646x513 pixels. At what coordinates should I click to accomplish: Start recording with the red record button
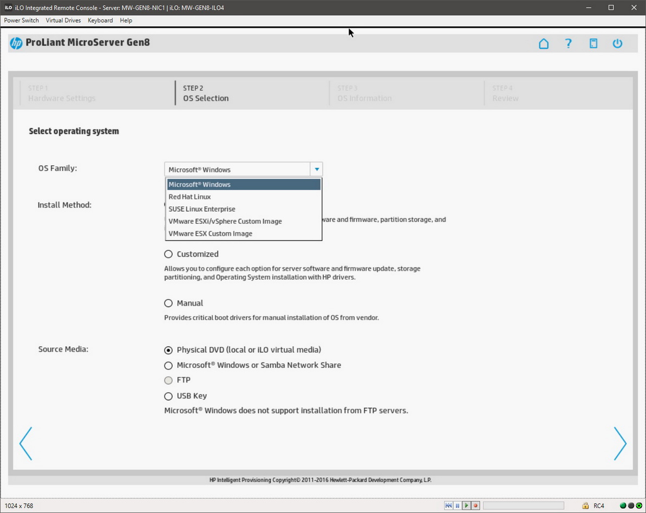(x=475, y=505)
